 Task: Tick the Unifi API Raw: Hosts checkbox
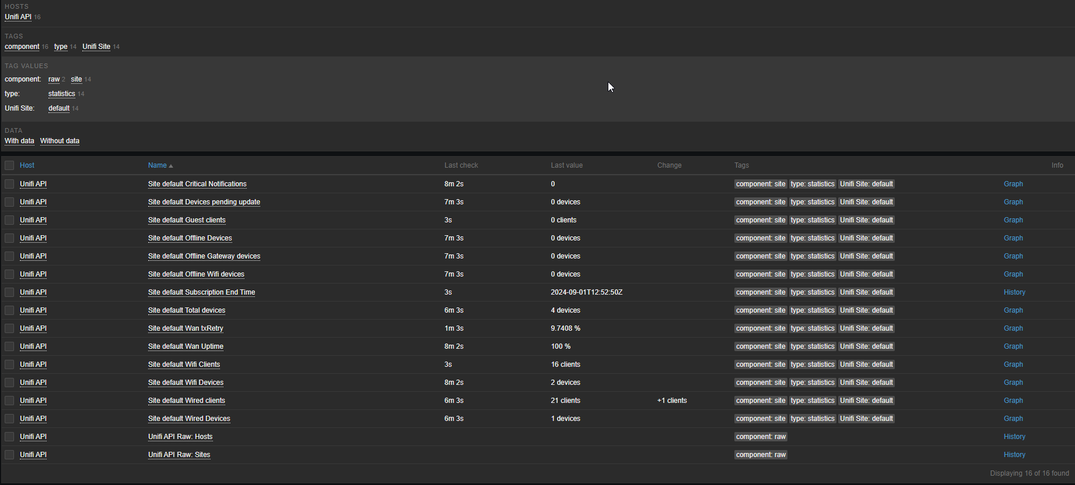(9, 437)
